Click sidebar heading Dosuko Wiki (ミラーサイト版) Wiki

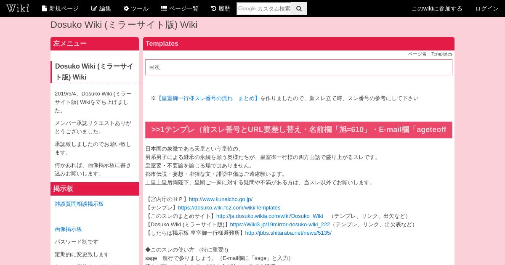[x=94, y=72]
